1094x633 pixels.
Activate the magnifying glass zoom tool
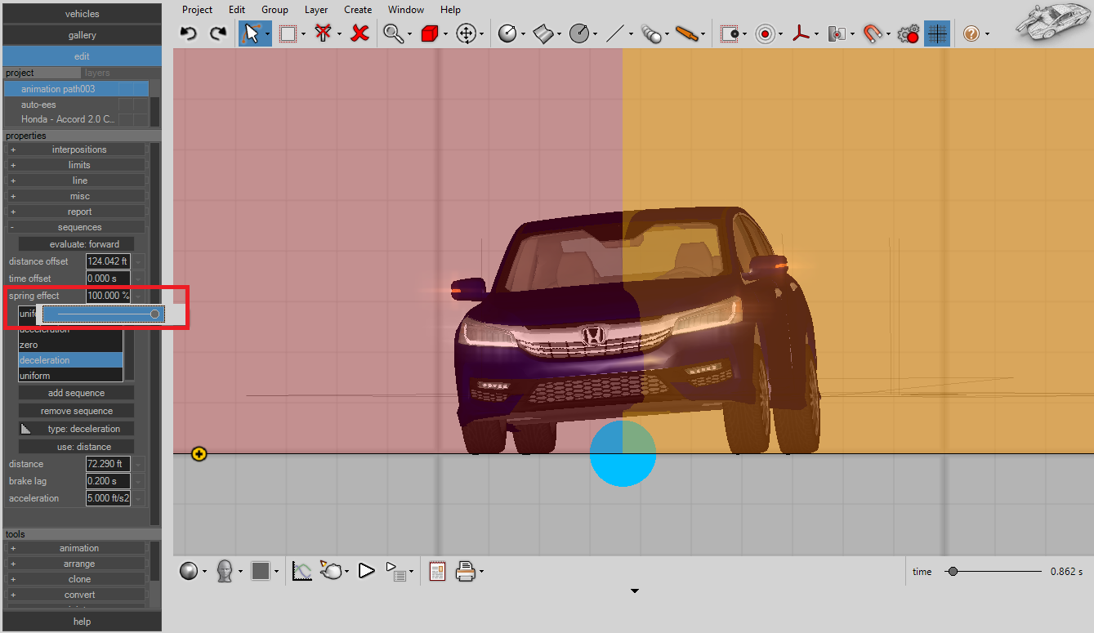point(394,33)
